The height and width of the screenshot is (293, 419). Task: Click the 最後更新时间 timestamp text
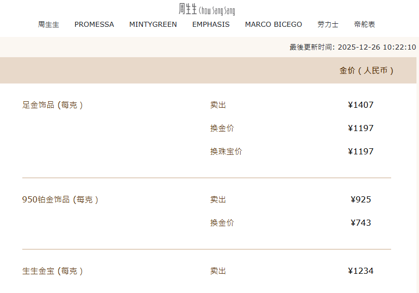[x=353, y=47]
